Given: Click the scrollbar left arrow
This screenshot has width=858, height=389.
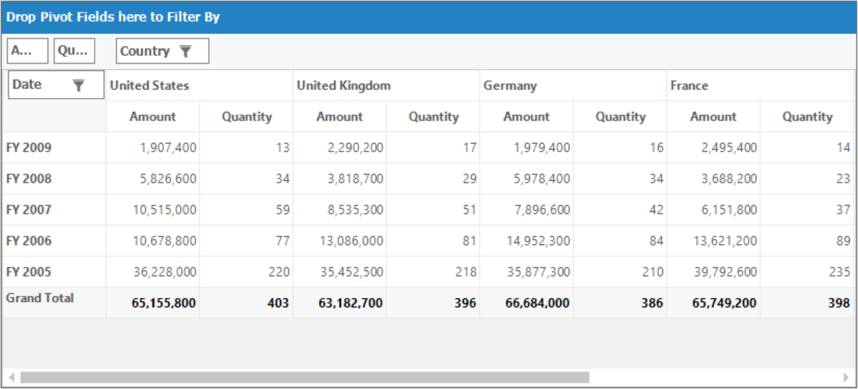Looking at the screenshot, I should [11, 377].
